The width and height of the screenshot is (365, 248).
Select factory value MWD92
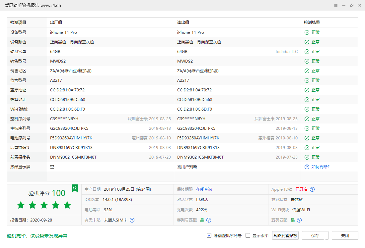click(58, 61)
